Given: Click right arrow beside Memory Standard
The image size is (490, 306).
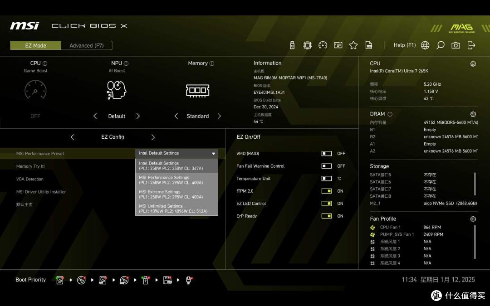Looking at the screenshot, I should (219, 116).
